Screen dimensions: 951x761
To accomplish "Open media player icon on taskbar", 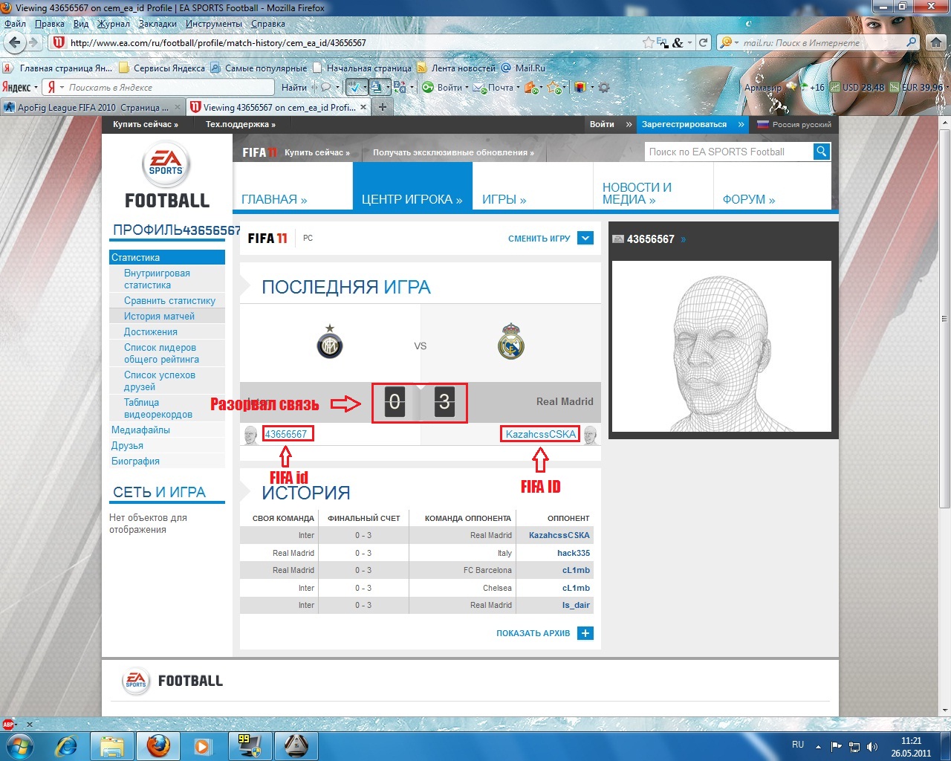I will click(x=202, y=745).
